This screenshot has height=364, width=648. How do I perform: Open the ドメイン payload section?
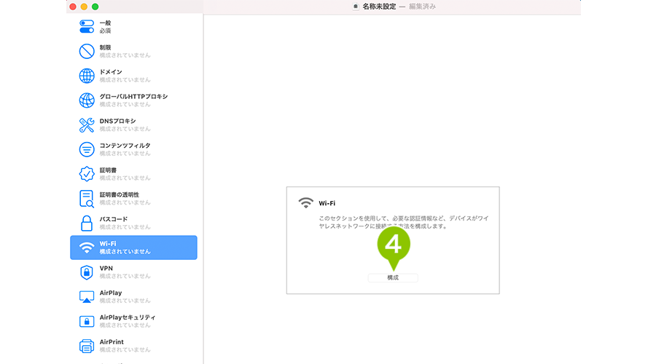(x=133, y=76)
